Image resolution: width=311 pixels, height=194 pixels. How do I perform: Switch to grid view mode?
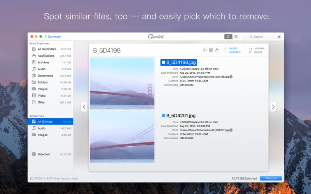(x=228, y=36)
